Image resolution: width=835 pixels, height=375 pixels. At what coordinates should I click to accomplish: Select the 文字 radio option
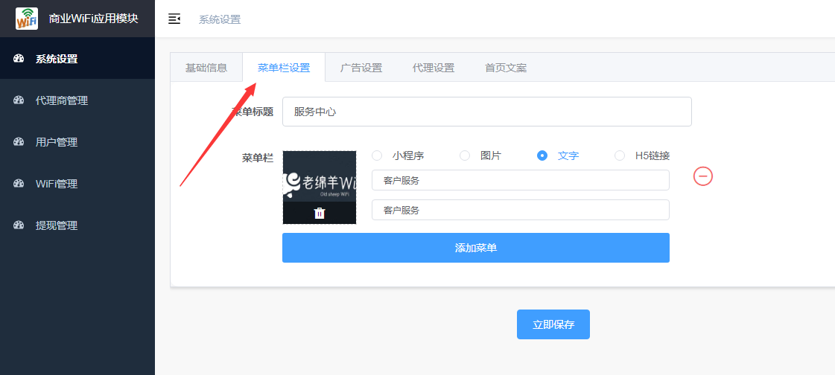[542, 156]
